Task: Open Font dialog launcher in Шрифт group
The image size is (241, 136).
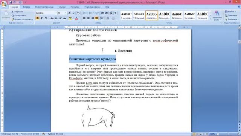Action: point(79,23)
